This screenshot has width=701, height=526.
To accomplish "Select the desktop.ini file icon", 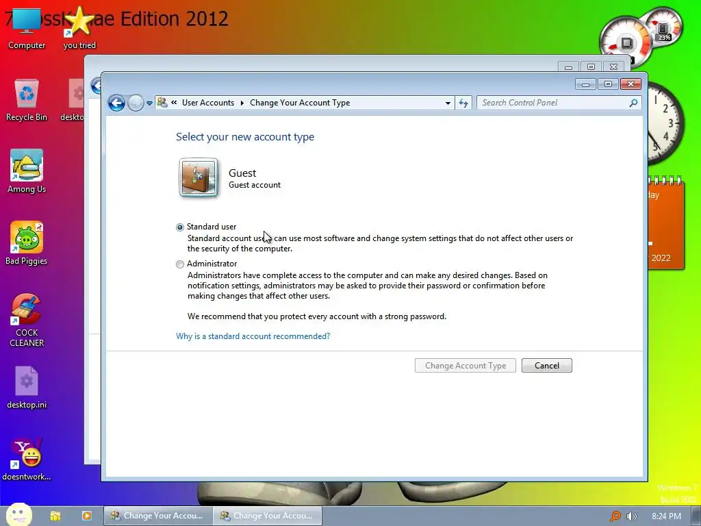I will tap(27, 388).
